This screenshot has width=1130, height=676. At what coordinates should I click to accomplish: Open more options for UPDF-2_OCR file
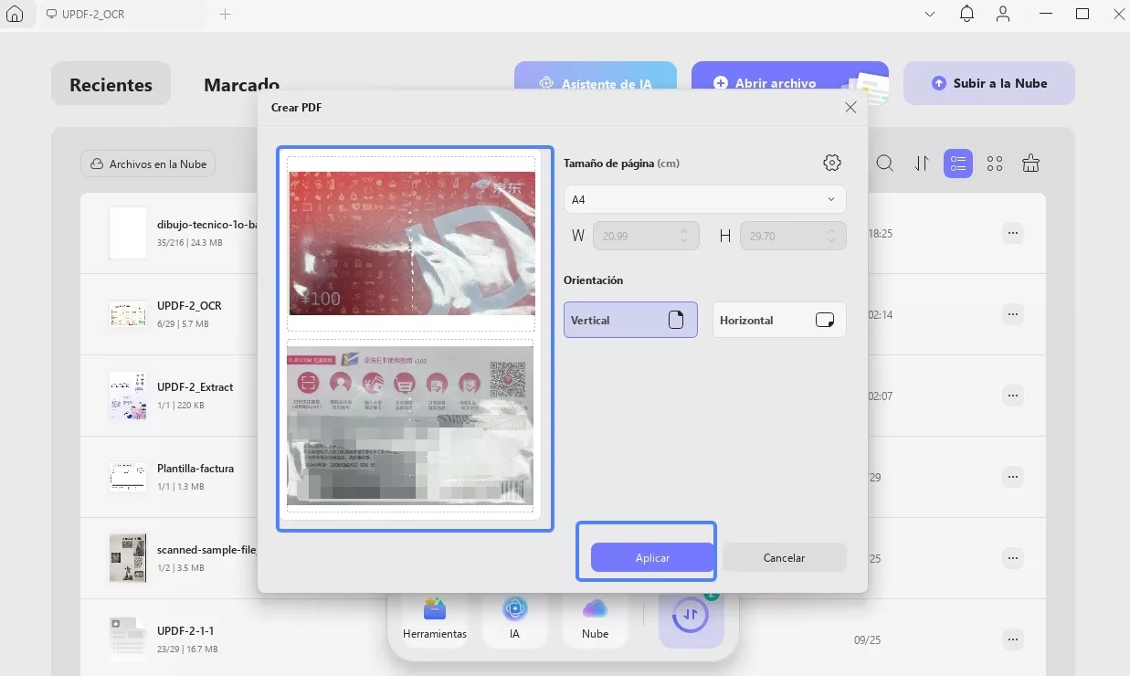(x=1012, y=314)
